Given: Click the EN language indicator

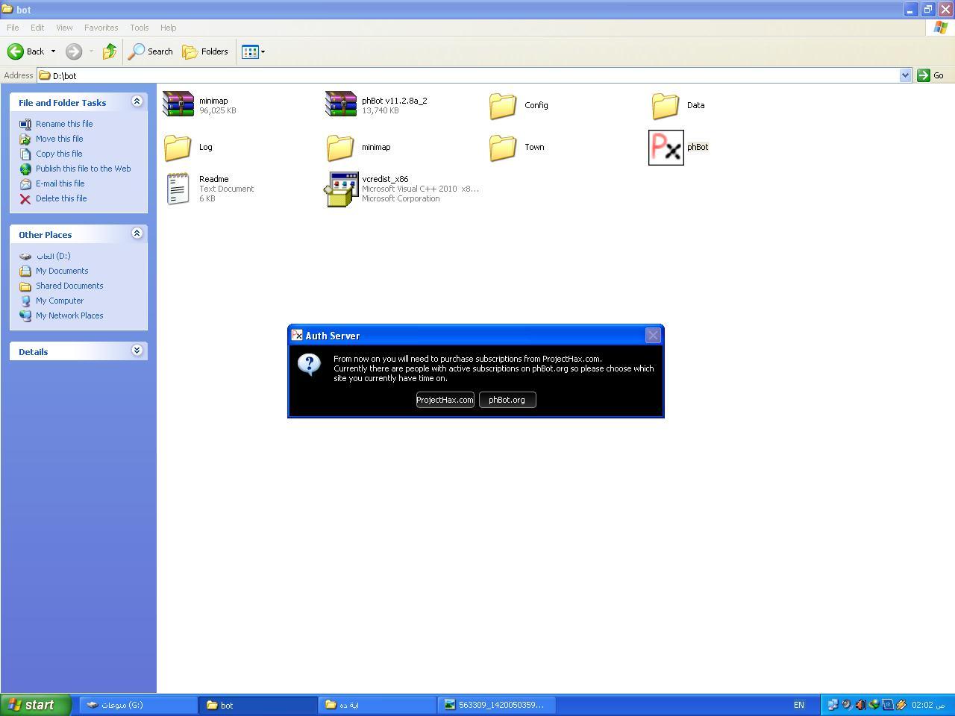Looking at the screenshot, I should coord(799,705).
